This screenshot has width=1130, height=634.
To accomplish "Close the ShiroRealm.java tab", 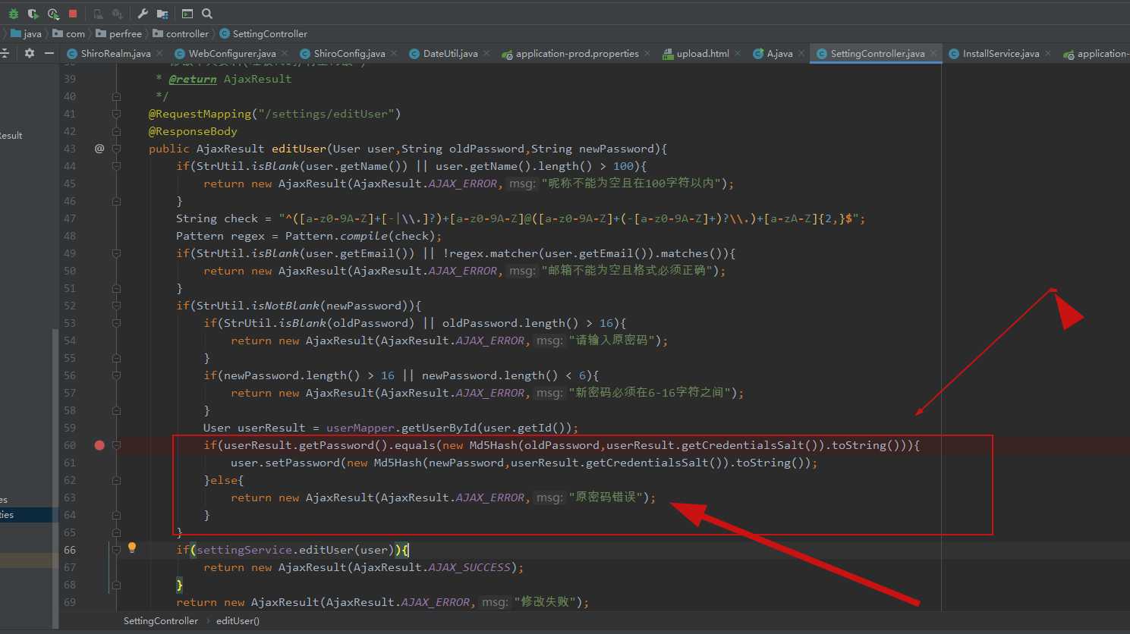I will [159, 53].
